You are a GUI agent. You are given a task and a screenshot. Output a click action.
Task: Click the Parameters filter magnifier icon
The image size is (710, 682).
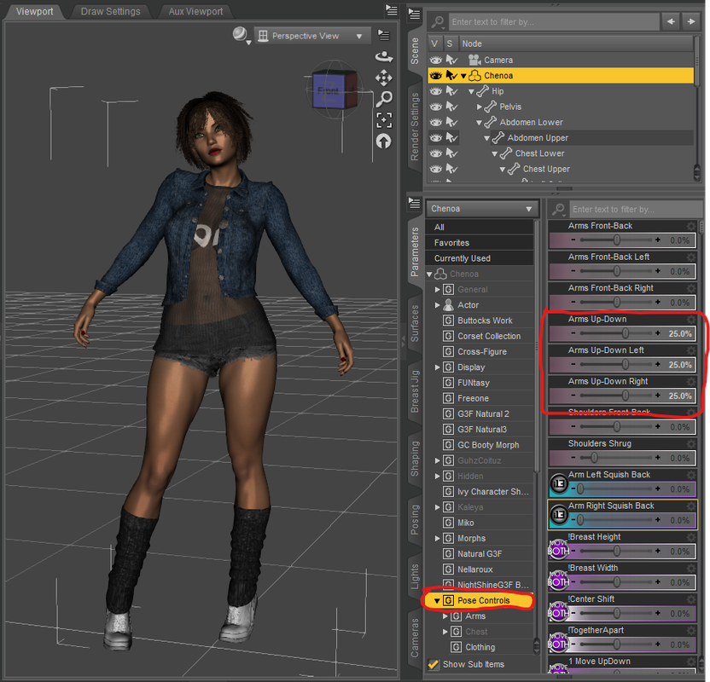tap(558, 210)
